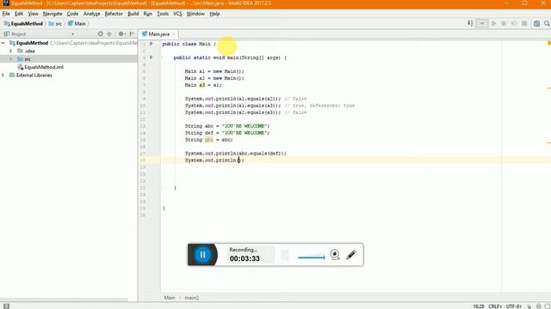551x309 pixels.
Task: Close the Main.java editor tab
Action: click(174, 34)
